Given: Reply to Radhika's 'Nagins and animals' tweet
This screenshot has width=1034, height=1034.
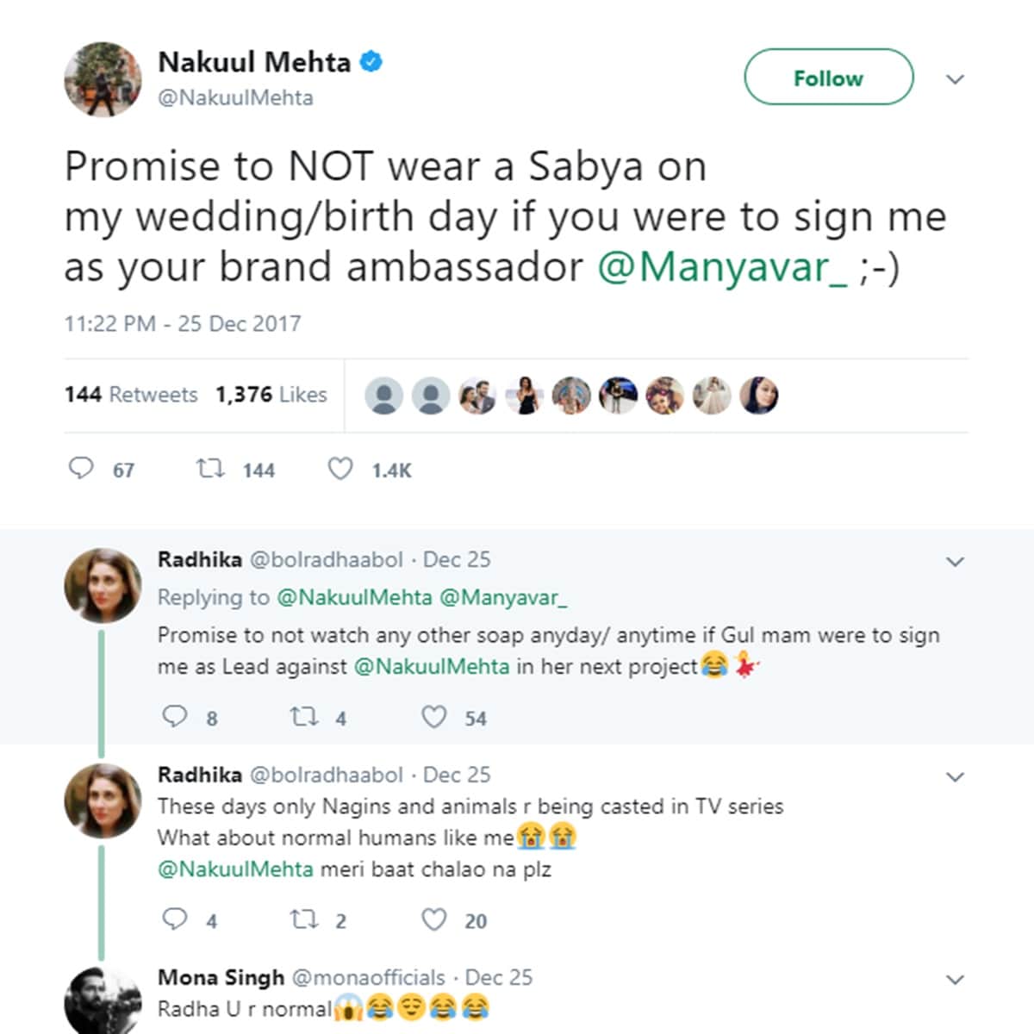Looking at the screenshot, I should pyautogui.click(x=175, y=919).
